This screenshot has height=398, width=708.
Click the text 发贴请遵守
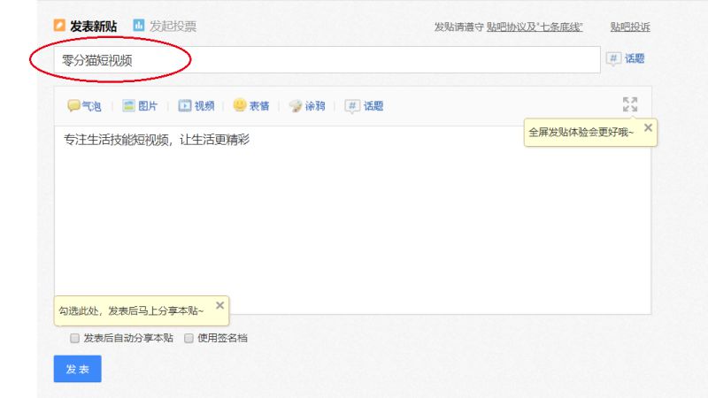[458, 27]
